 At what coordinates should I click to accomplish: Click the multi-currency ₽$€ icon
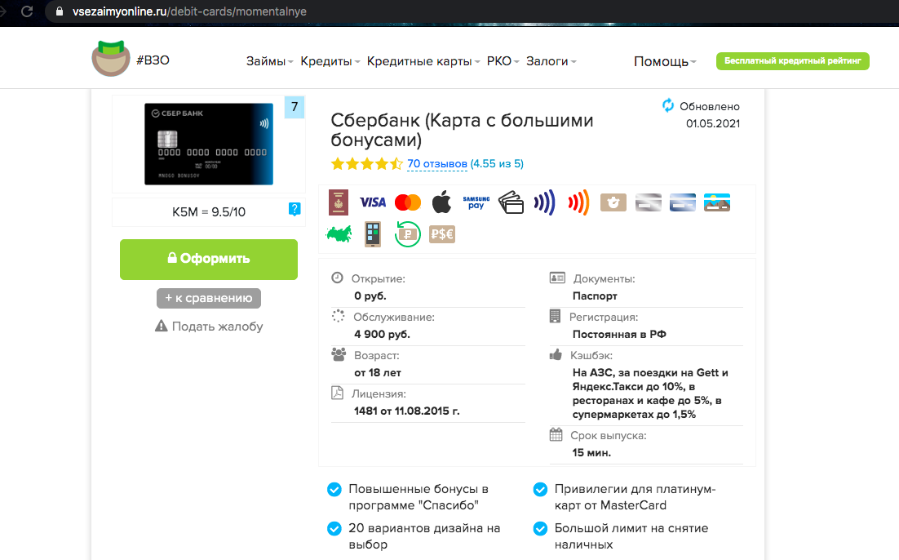click(442, 234)
